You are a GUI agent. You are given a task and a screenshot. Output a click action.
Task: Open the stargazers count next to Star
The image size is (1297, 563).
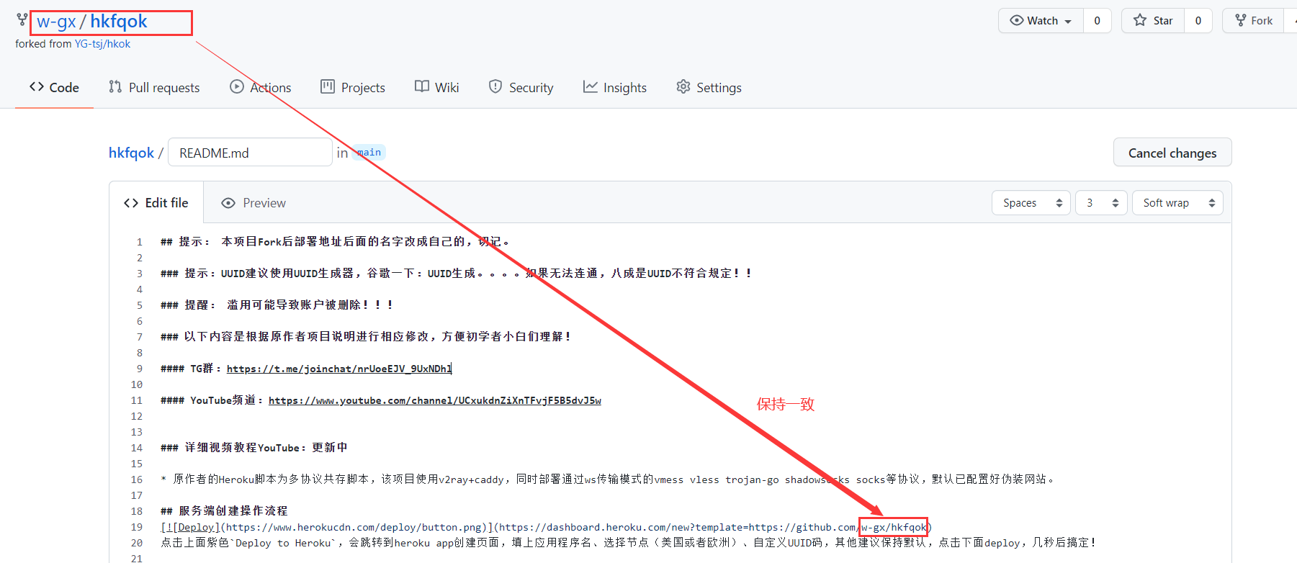[1198, 20]
